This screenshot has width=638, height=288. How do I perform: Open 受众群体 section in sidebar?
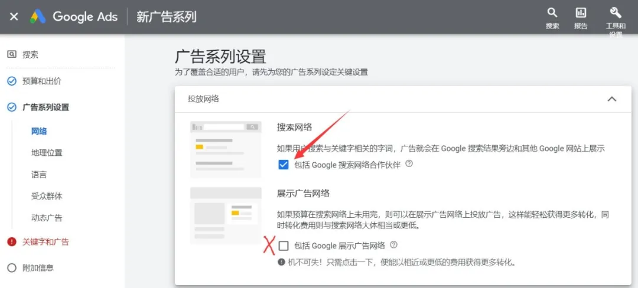click(47, 196)
